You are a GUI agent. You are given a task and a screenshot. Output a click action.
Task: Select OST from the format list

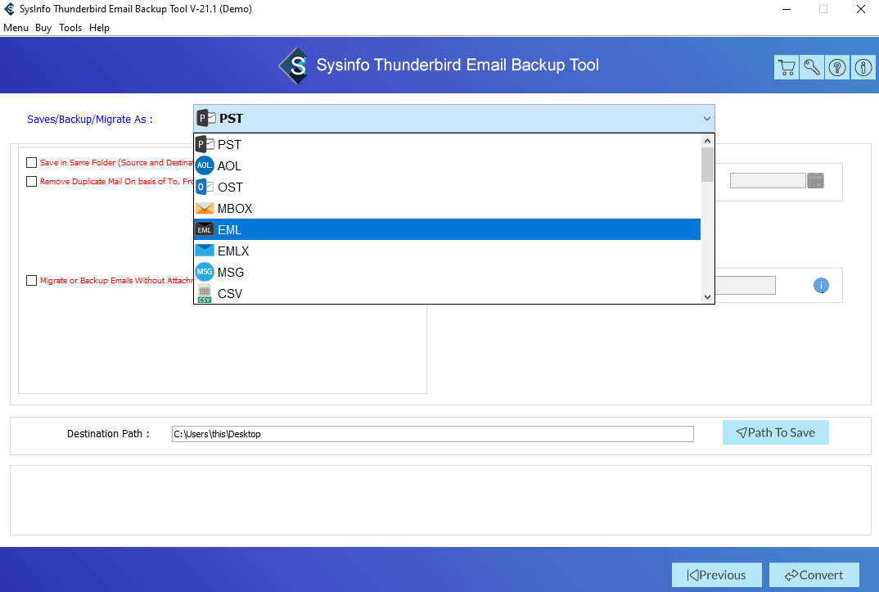point(447,188)
